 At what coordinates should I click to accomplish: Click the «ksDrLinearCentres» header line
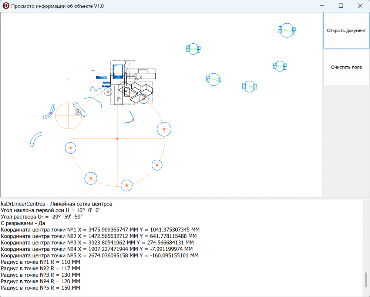tap(57, 204)
